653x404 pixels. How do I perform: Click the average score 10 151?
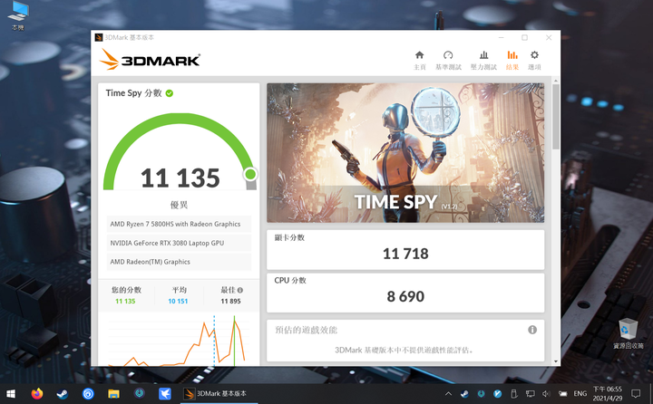(x=178, y=302)
